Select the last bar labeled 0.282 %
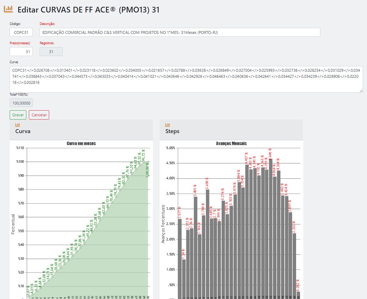The width and height of the screenshot is (367, 299). 298,295
